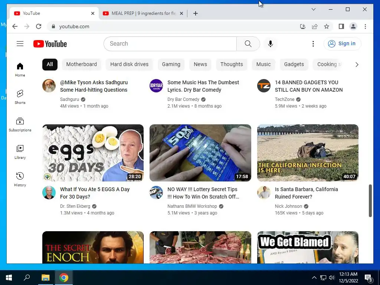Open Nathans BMW Workshop channel avatar

coord(156,193)
